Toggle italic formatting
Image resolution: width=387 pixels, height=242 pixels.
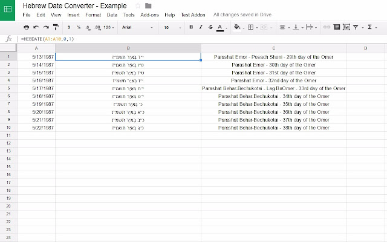201,27
